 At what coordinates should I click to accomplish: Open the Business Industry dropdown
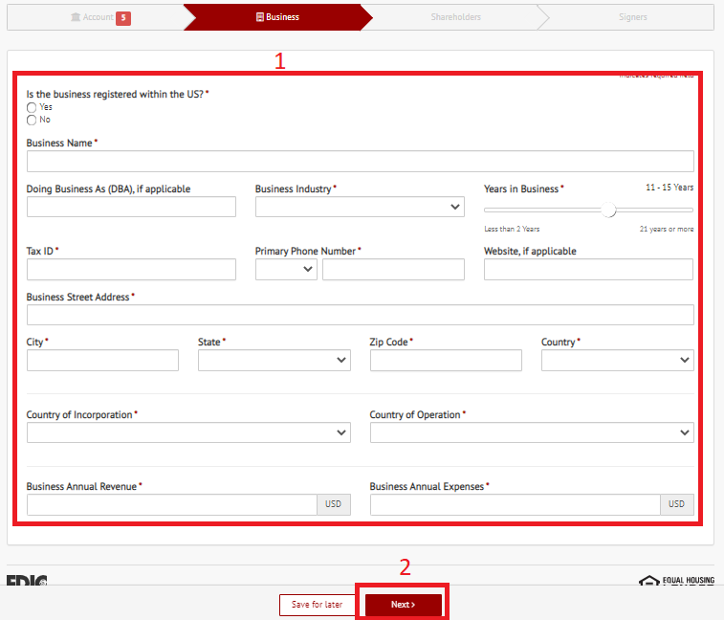(360, 207)
